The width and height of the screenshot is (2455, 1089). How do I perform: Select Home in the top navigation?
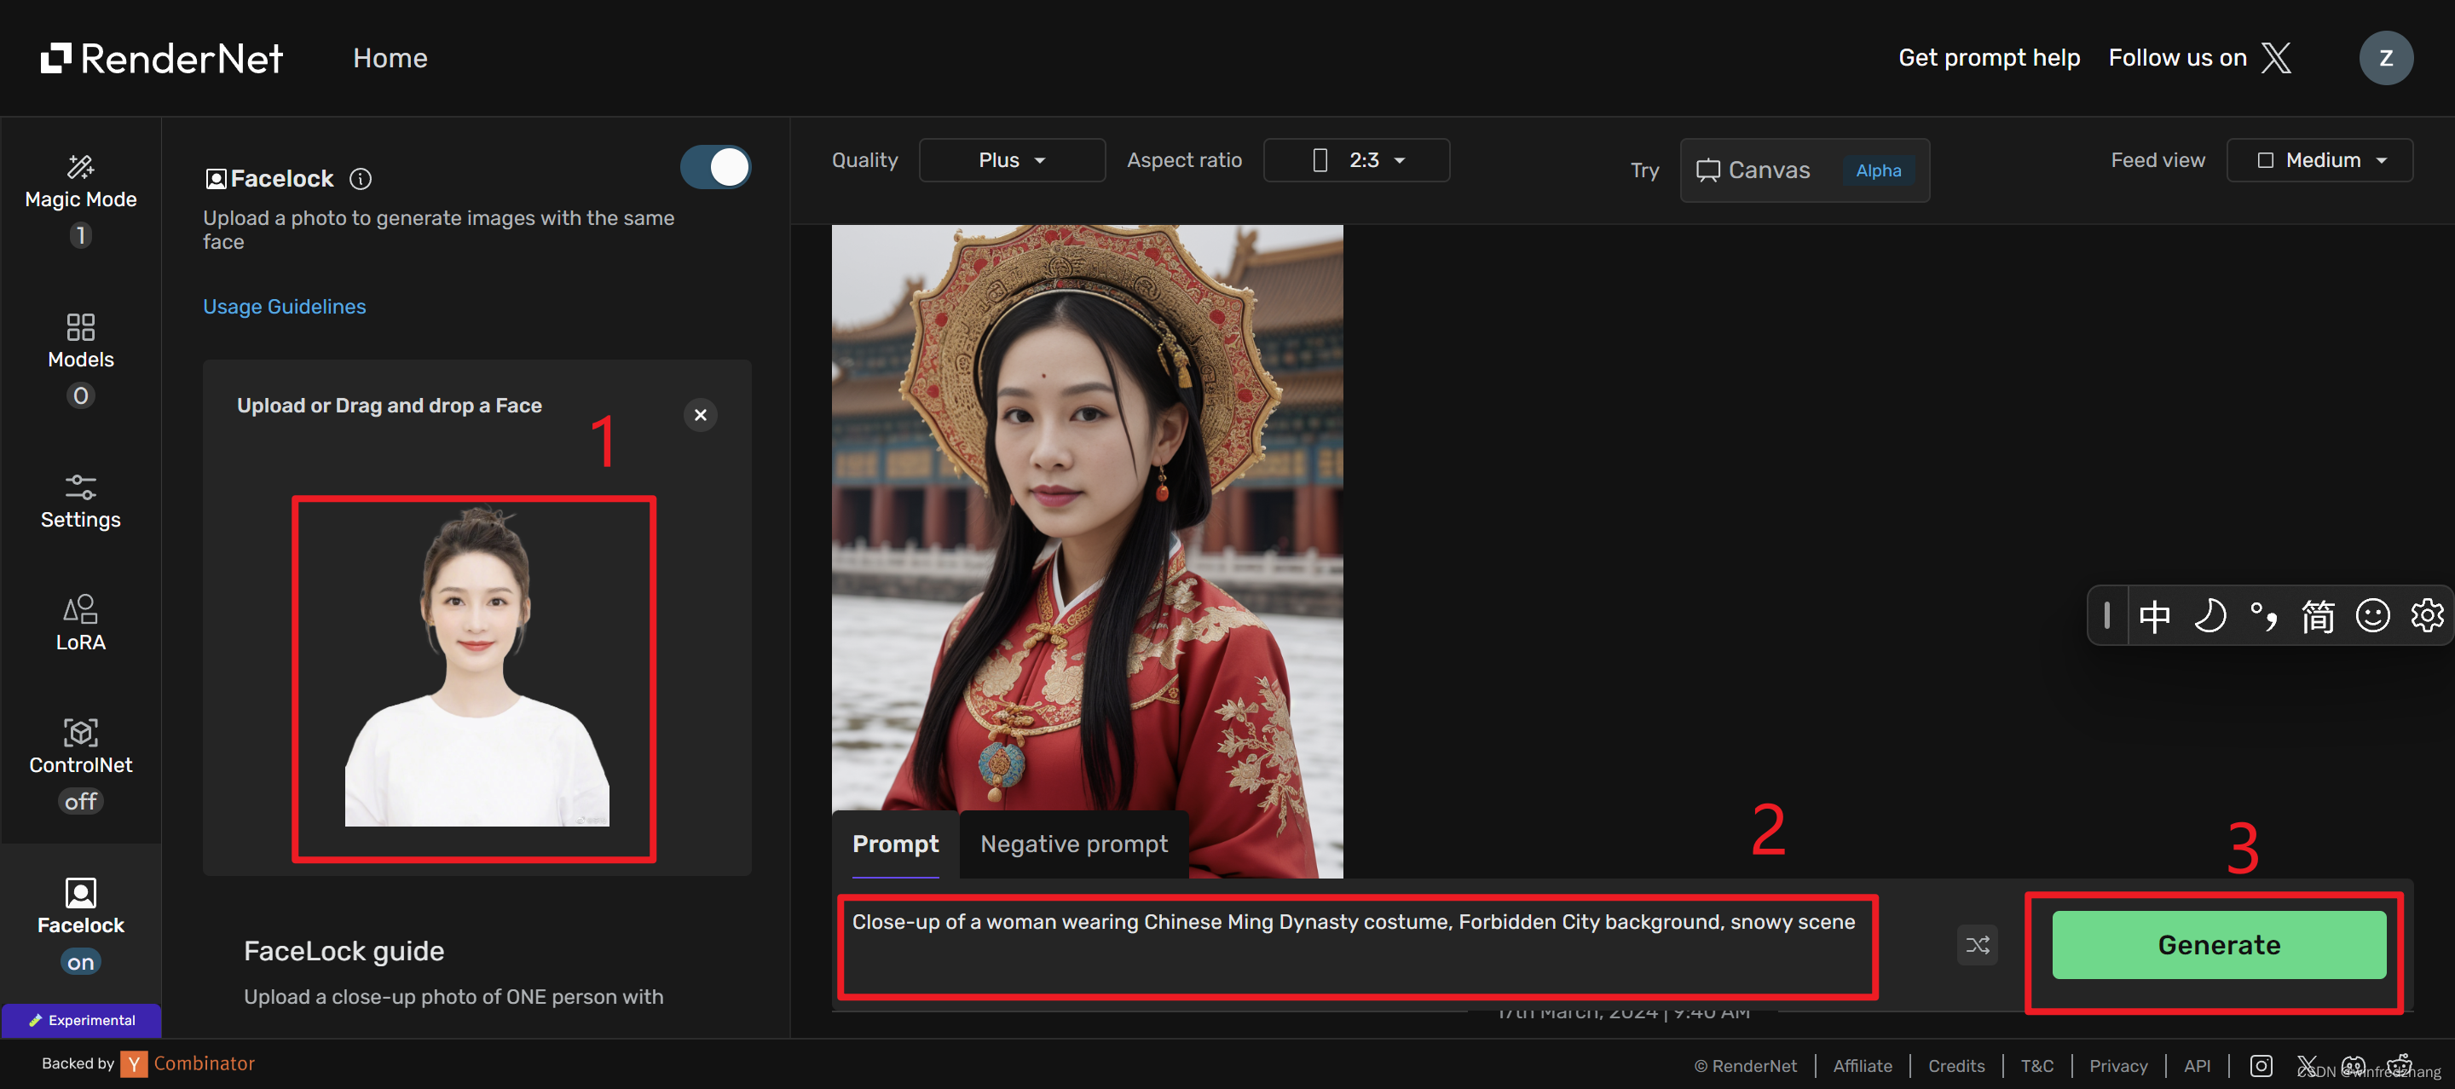coord(390,57)
